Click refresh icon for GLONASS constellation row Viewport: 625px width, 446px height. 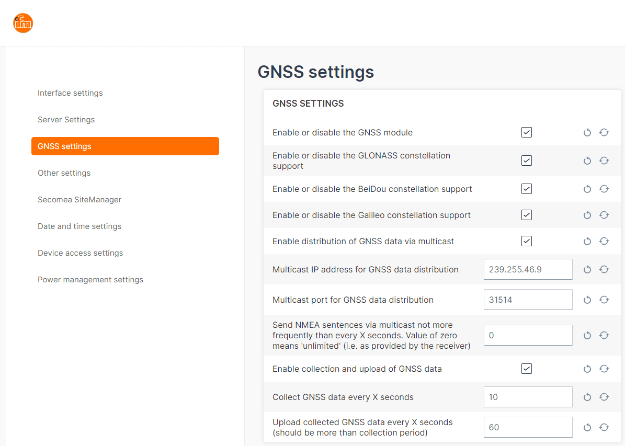pyautogui.click(x=604, y=161)
